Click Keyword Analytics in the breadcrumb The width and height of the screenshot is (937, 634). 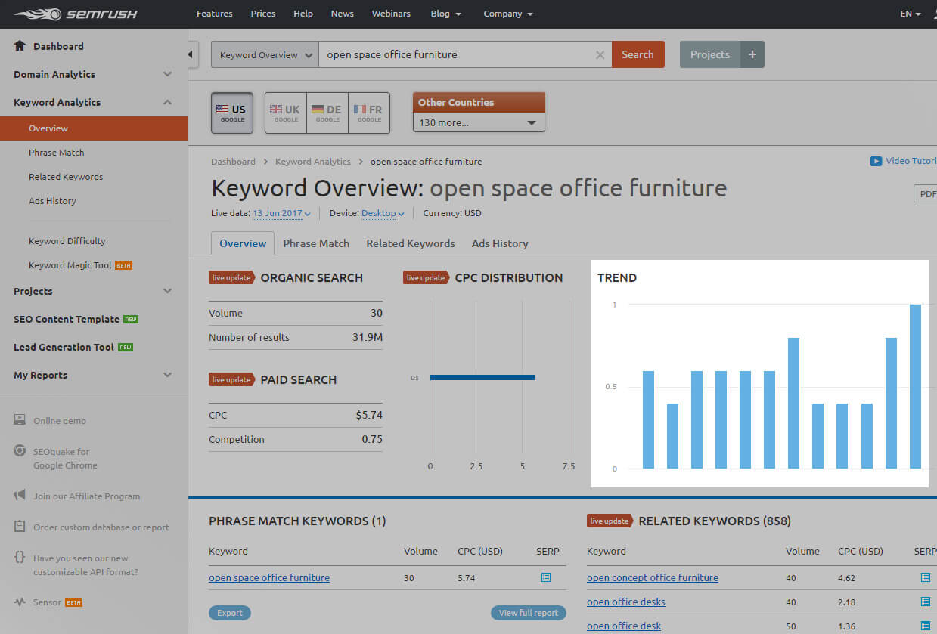(x=313, y=162)
